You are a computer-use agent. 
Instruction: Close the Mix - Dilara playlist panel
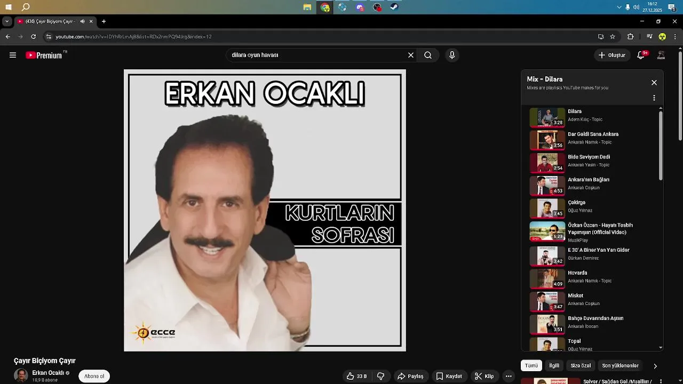654,83
